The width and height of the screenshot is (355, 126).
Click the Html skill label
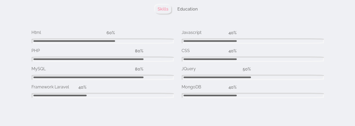click(x=36, y=33)
